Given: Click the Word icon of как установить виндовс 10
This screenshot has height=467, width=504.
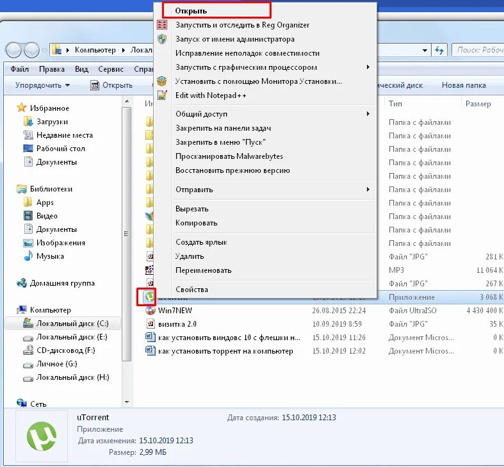Looking at the screenshot, I should tap(150, 337).
